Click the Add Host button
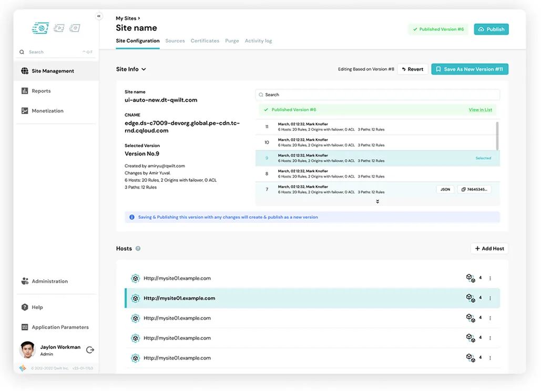The image size is (541, 391). [x=489, y=248]
